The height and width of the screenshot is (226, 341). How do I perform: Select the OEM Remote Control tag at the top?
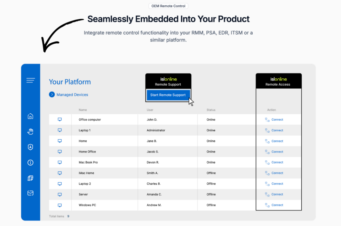click(168, 6)
